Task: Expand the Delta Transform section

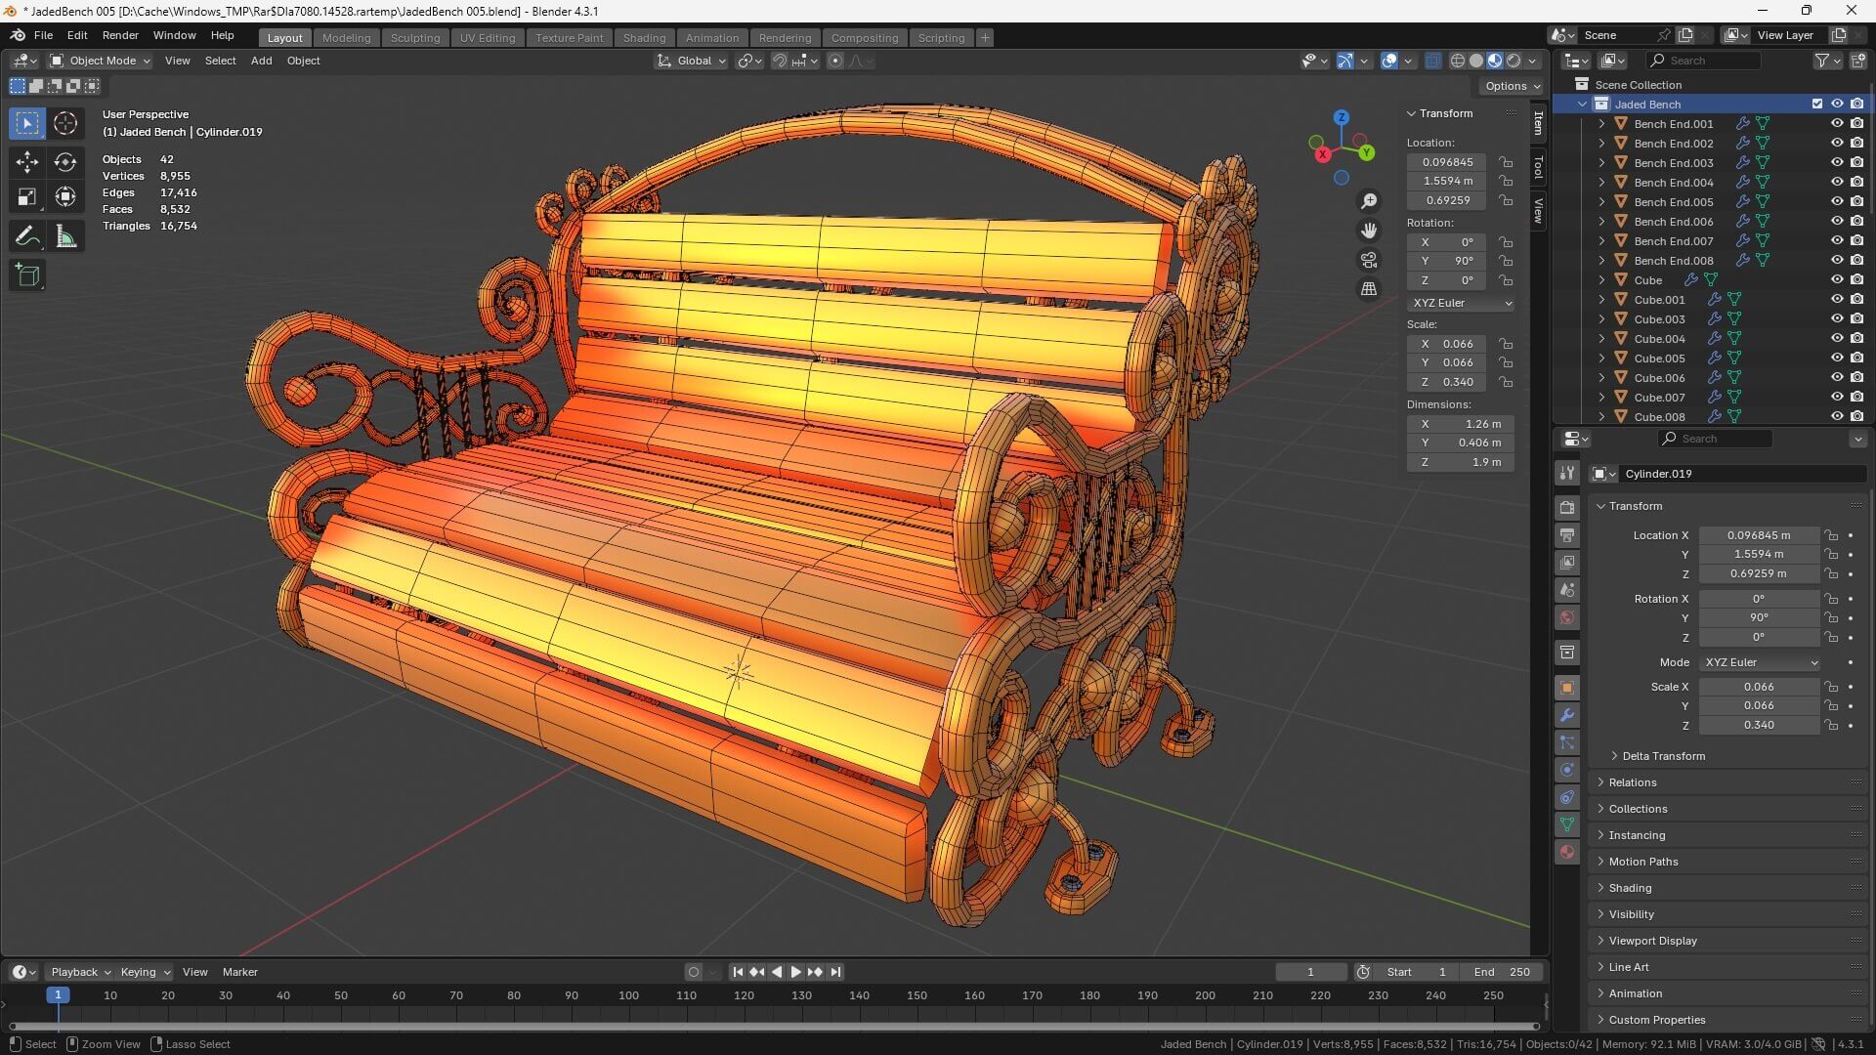Action: [x=1662, y=756]
